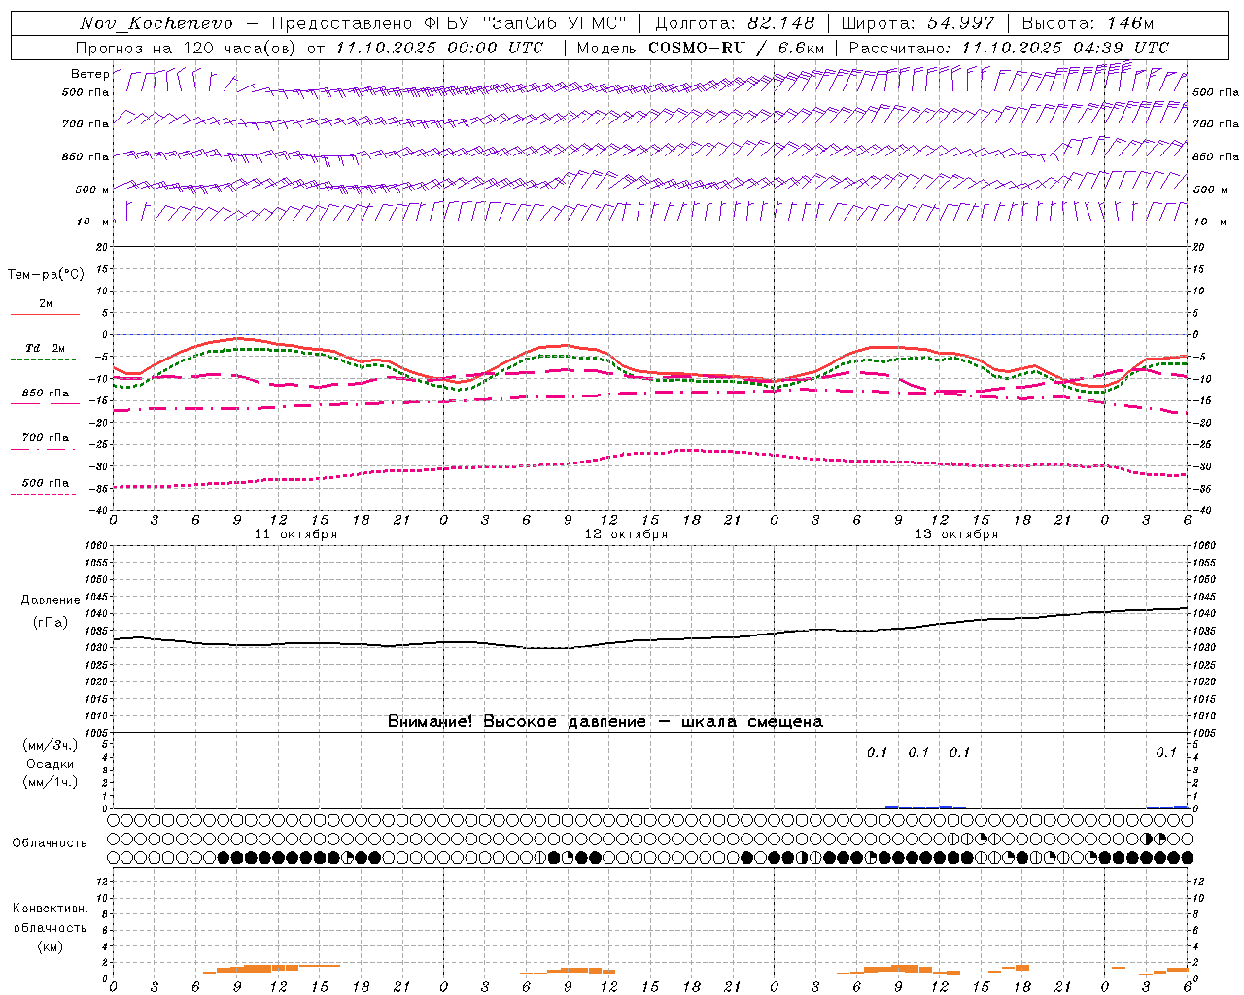Click the '500 м' wind level label on the left

[x=93, y=189]
